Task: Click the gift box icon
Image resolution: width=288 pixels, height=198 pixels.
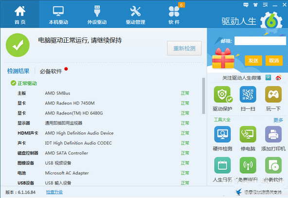Action: coord(223,58)
